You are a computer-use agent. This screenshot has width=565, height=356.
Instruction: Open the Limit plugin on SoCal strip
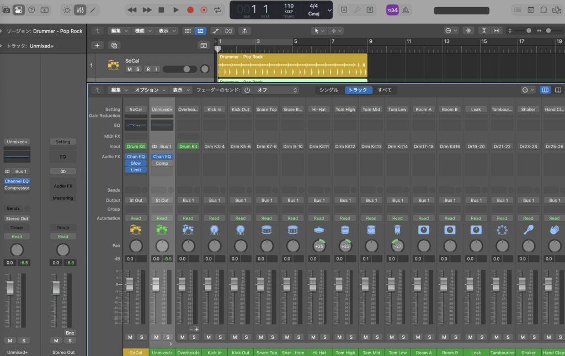[x=136, y=170]
